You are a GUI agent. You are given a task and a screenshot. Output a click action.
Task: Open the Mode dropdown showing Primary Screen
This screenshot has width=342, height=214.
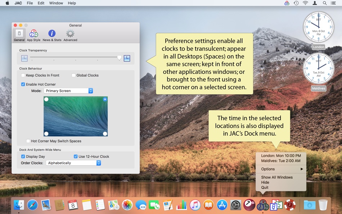[68, 91]
